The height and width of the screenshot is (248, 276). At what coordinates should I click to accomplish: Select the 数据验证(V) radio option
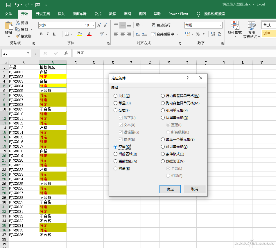tap(163, 161)
